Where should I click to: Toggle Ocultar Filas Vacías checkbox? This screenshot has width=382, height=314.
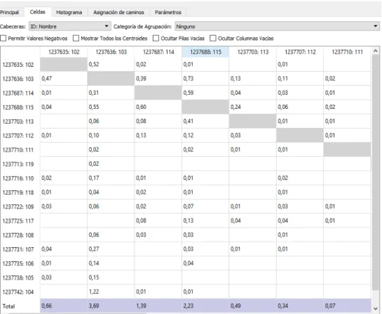point(156,39)
